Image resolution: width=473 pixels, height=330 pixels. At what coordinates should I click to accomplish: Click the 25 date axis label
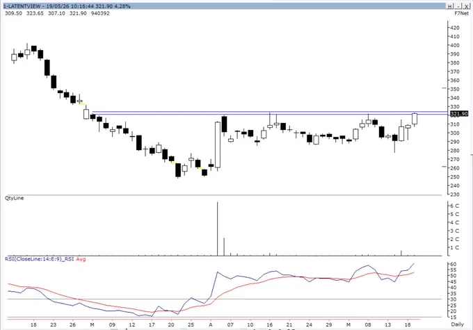(191, 324)
